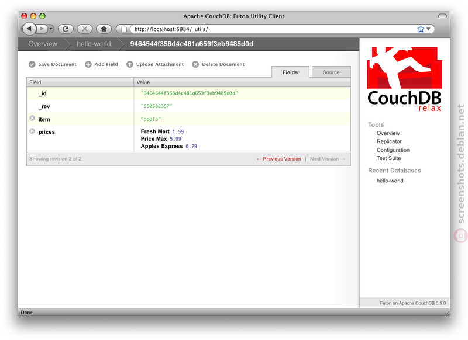468x340 pixels.
Task: Go to the browser home page
Action: (x=104, y=29)
